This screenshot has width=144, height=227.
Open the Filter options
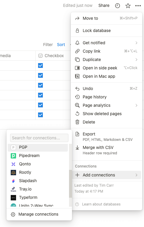[x=48, y=45]
